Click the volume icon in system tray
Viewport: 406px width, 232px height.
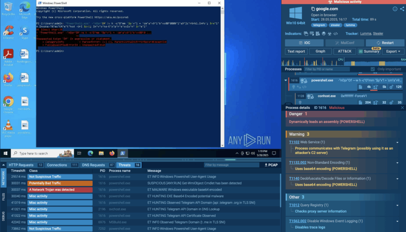pos(253,153)
